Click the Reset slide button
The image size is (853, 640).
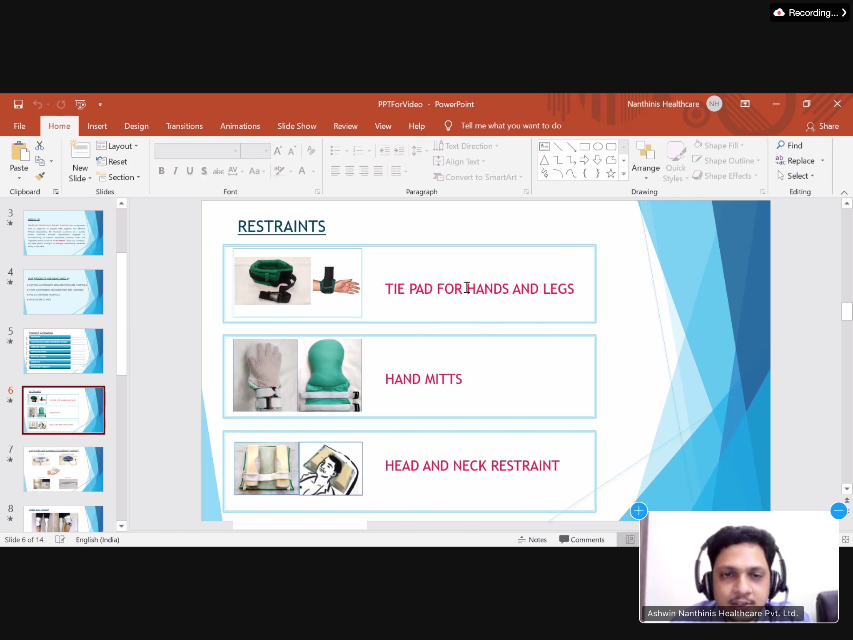pyautogui.click(x=112, y=162)
